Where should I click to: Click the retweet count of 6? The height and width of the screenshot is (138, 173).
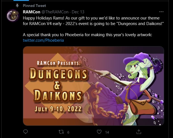(x=68, y=132)
